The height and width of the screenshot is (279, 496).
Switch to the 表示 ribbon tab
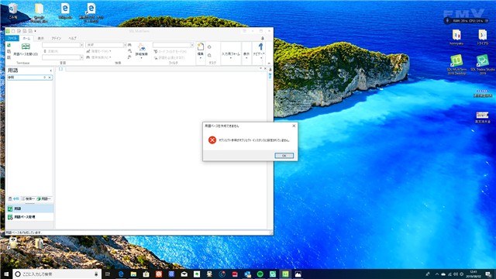click(41, 38)
